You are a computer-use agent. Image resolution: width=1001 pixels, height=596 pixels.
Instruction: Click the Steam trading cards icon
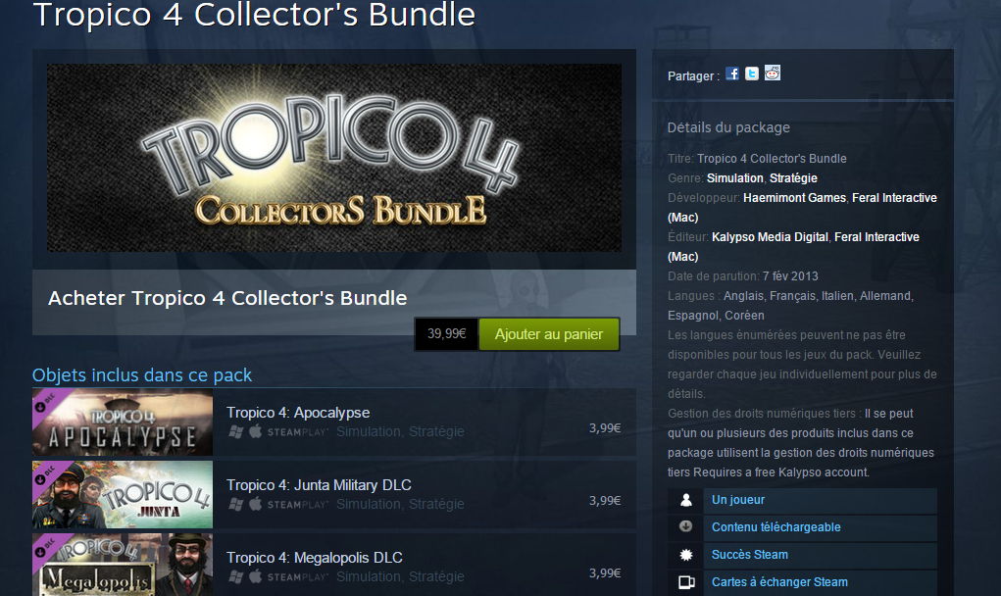pyautogui.click(x=686, y=582)
